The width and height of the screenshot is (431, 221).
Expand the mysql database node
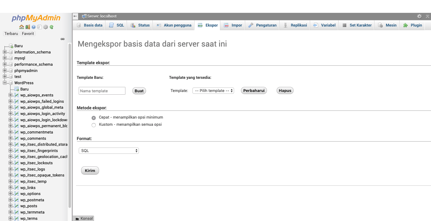pyautogui.click(x=5, y=58)
